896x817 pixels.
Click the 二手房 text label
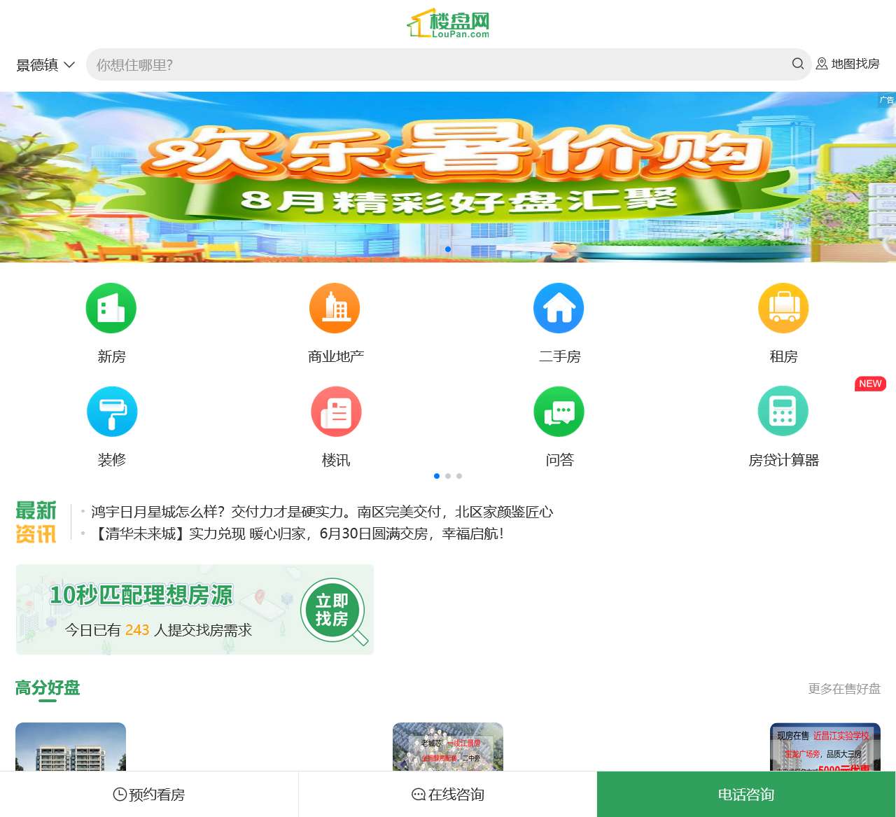pos(560,356)
